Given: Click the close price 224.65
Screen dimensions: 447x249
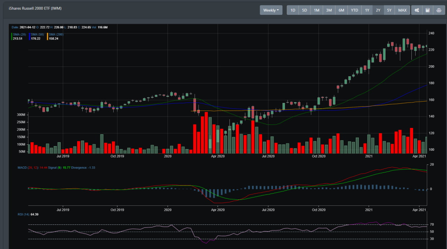Looking at the screenshot, I should tap(86, 28).
